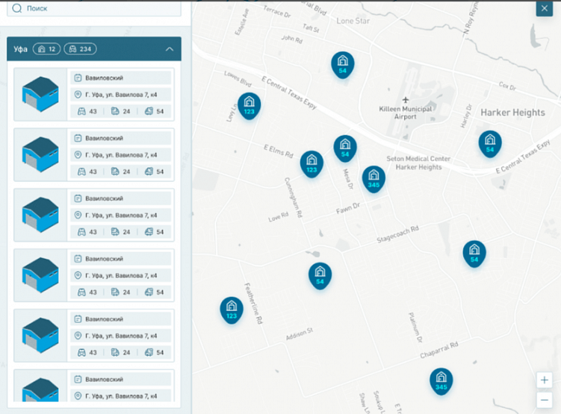The height and width of the screenshot is (414, 561).
Task: Zoom in the map with plus button
Action: [x=544, y=380]
